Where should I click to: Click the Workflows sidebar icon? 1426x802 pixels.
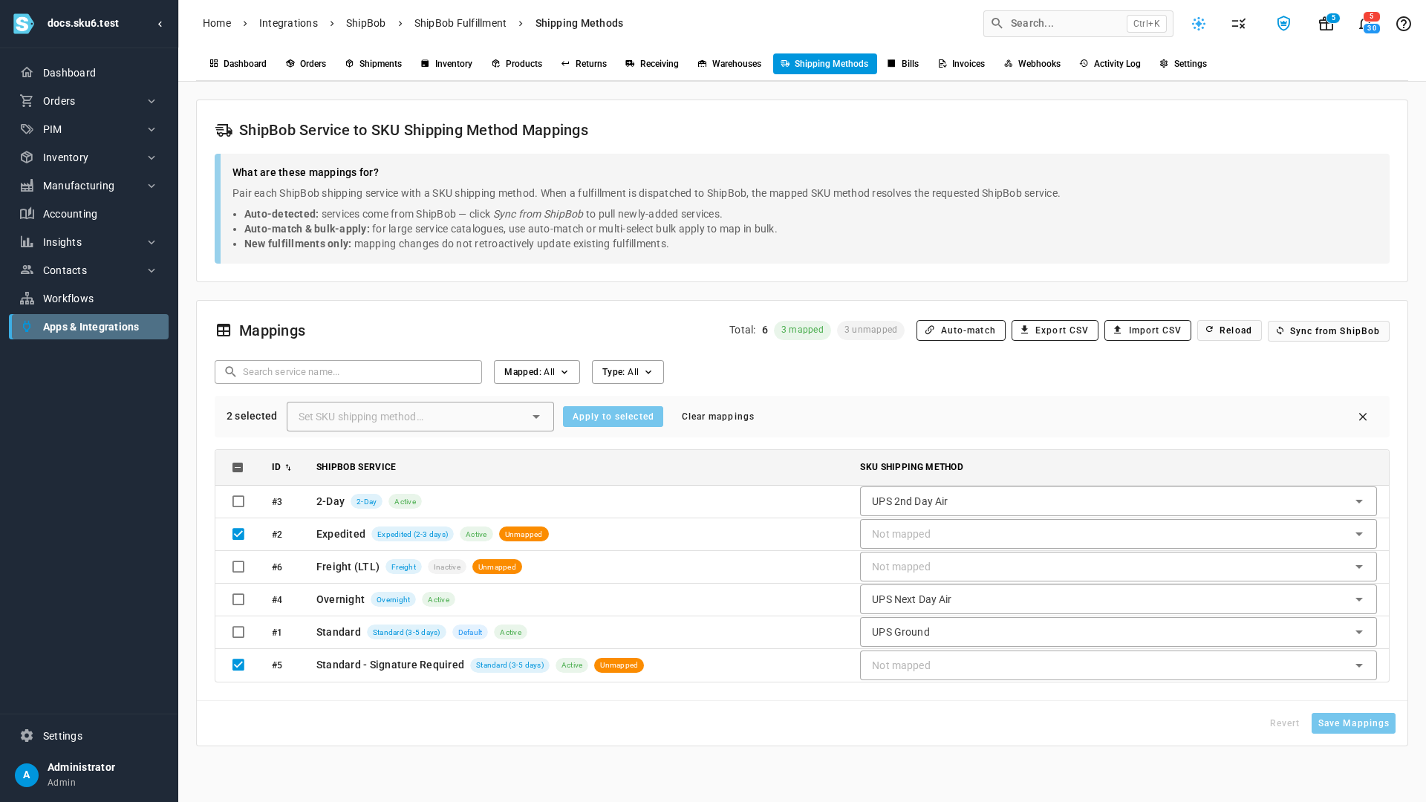[x=27, y=299]
